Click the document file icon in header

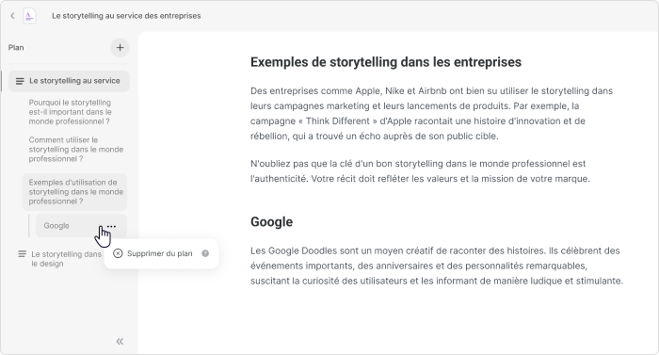[x=29, y=16]
